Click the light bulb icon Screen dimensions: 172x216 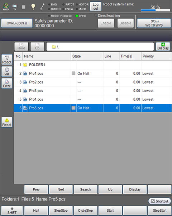[33, 7]
